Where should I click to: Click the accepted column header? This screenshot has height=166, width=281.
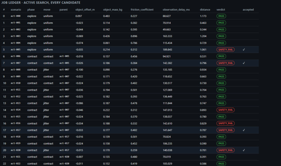(248, 10)
